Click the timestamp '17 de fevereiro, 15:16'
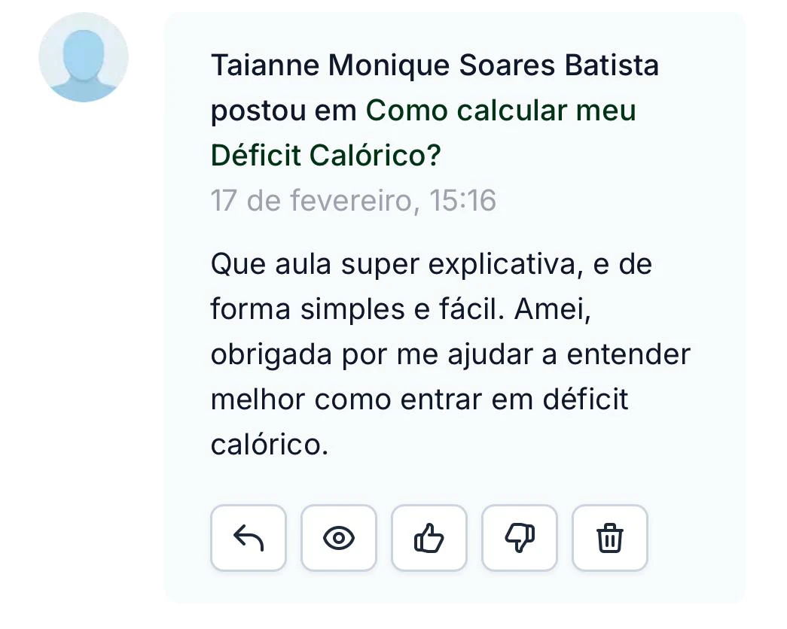This screenshot has width=787, height=629. [x=353, y=201]
